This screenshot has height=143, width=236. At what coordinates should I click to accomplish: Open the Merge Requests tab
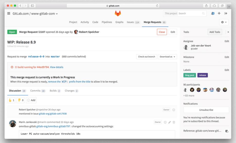pyautogui.click(x=155, y=22)
